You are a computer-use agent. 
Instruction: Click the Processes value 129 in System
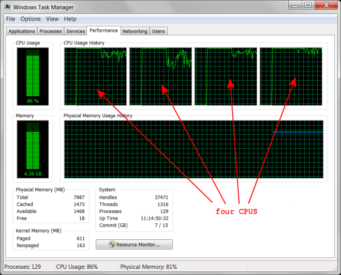tap(164, 211)
